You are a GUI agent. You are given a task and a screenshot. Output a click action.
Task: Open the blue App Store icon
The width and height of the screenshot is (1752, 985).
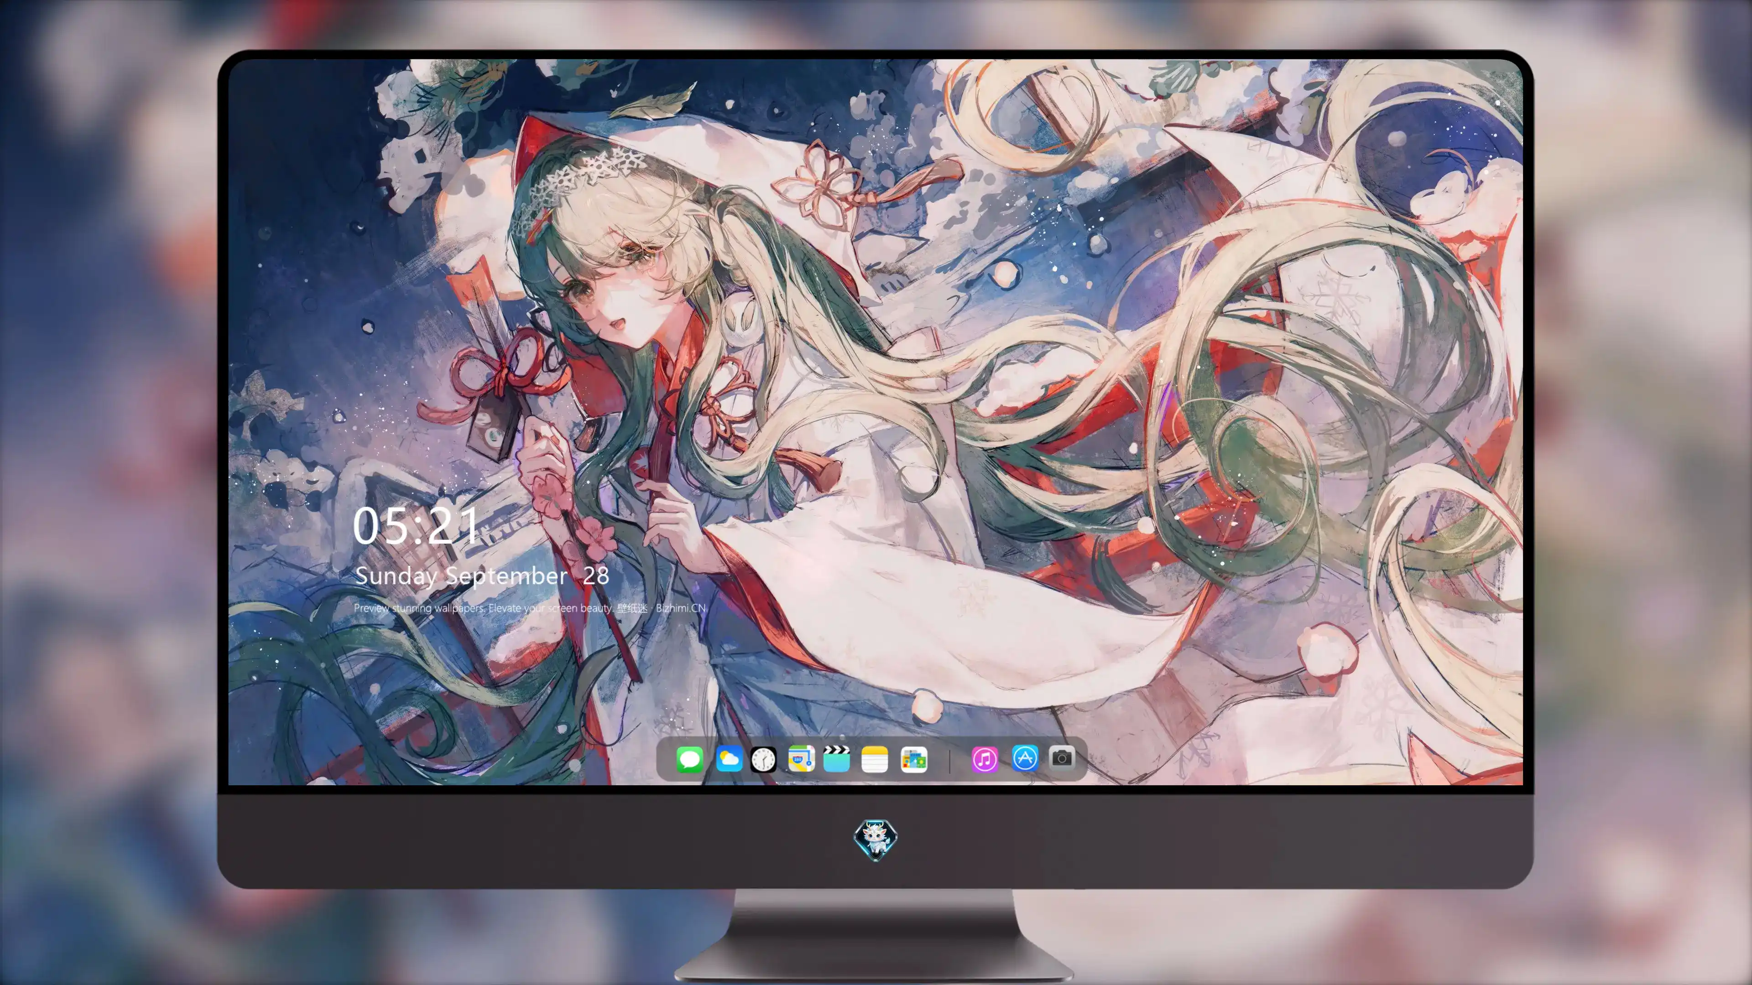pos(1025,758)
